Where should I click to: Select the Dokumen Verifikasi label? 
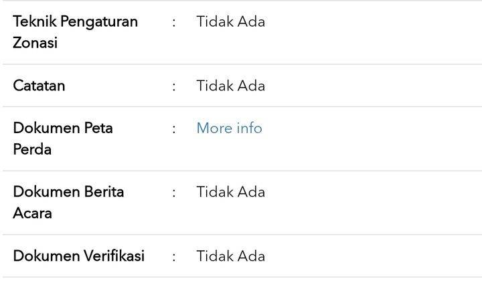point(79,256)
